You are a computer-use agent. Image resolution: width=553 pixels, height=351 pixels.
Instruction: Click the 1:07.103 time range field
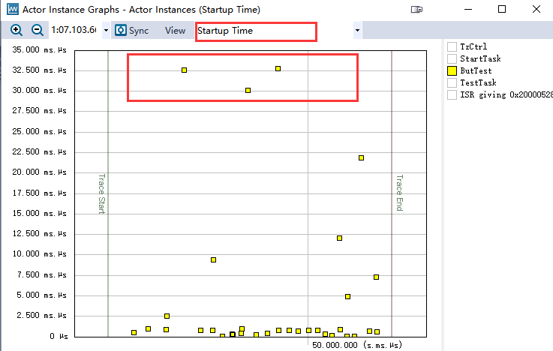74,30
